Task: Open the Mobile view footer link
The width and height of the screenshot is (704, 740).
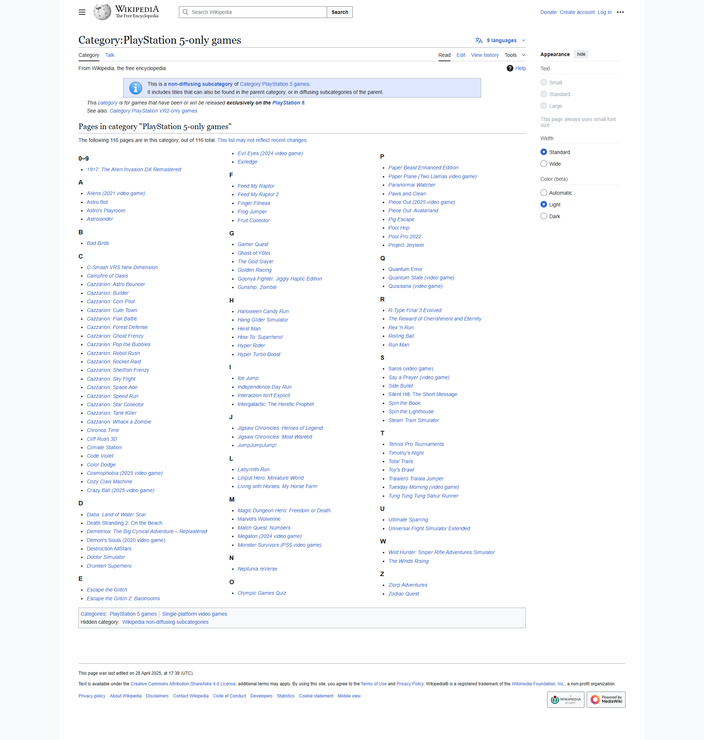Action: (349, 696)
